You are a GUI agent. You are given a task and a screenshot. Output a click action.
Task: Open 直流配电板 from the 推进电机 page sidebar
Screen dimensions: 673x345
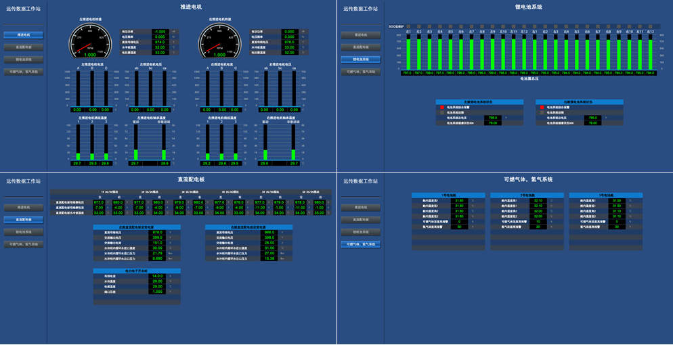tap(23, 47)
